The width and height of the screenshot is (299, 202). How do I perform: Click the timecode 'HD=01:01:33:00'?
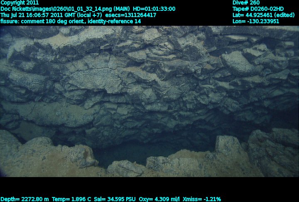(154, 9)
